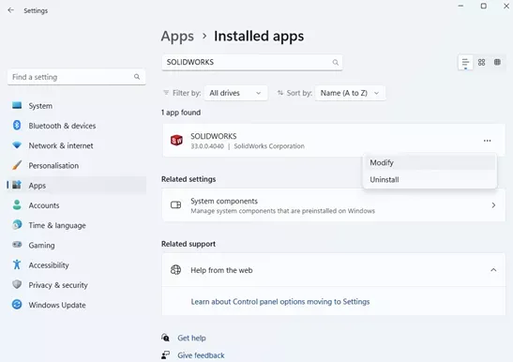Click the Give feedback icon
513x362 pixels.
(x=166, y=354)
